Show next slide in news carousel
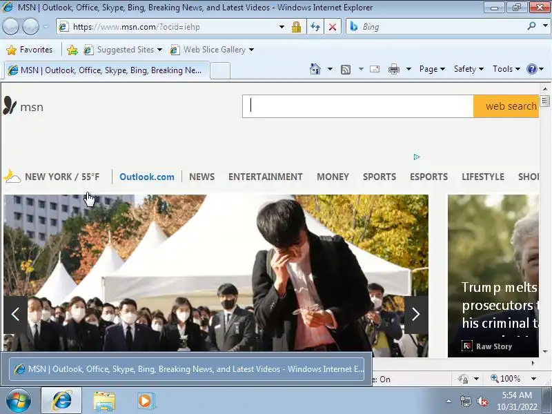 [416, 315]
